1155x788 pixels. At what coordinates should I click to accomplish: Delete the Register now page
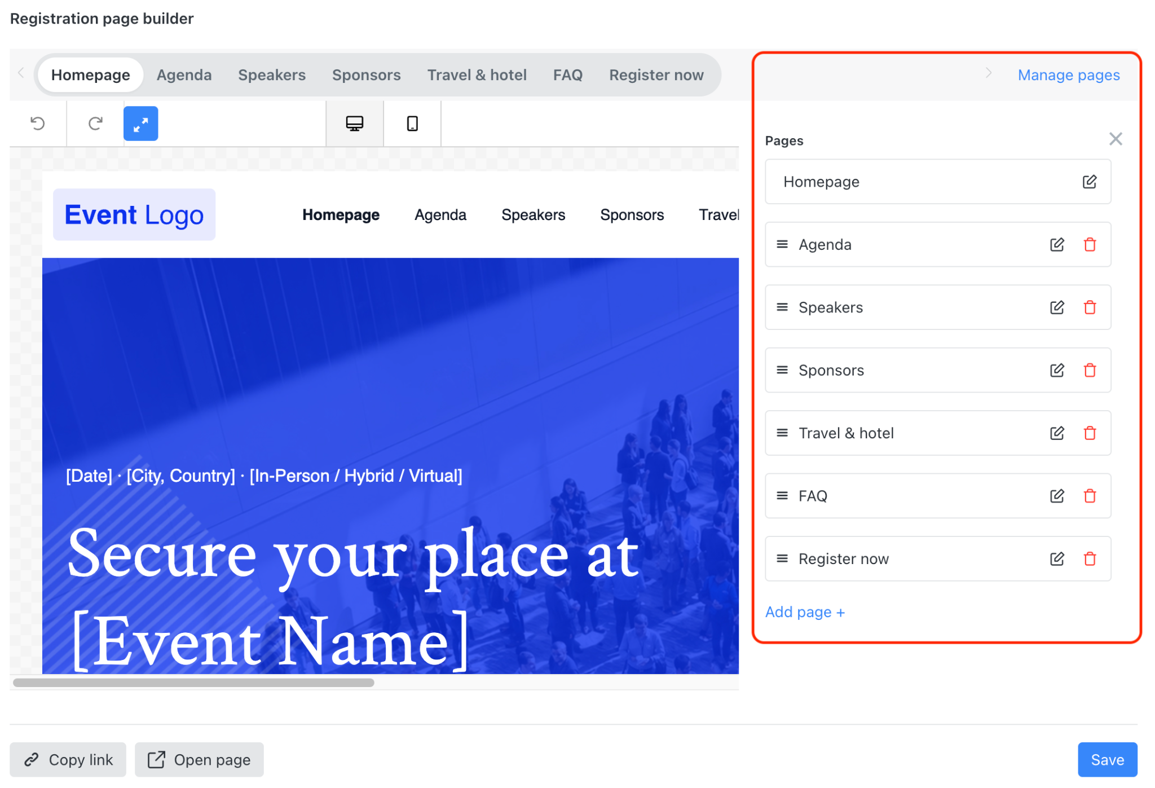[1090, 559]
